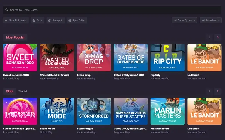
Task: Click the Jackpot coins icon
Action: (49, 21)
